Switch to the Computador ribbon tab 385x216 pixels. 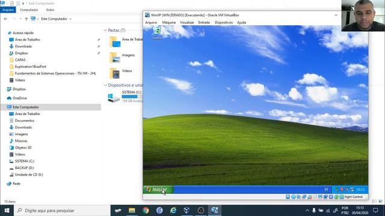29,10
